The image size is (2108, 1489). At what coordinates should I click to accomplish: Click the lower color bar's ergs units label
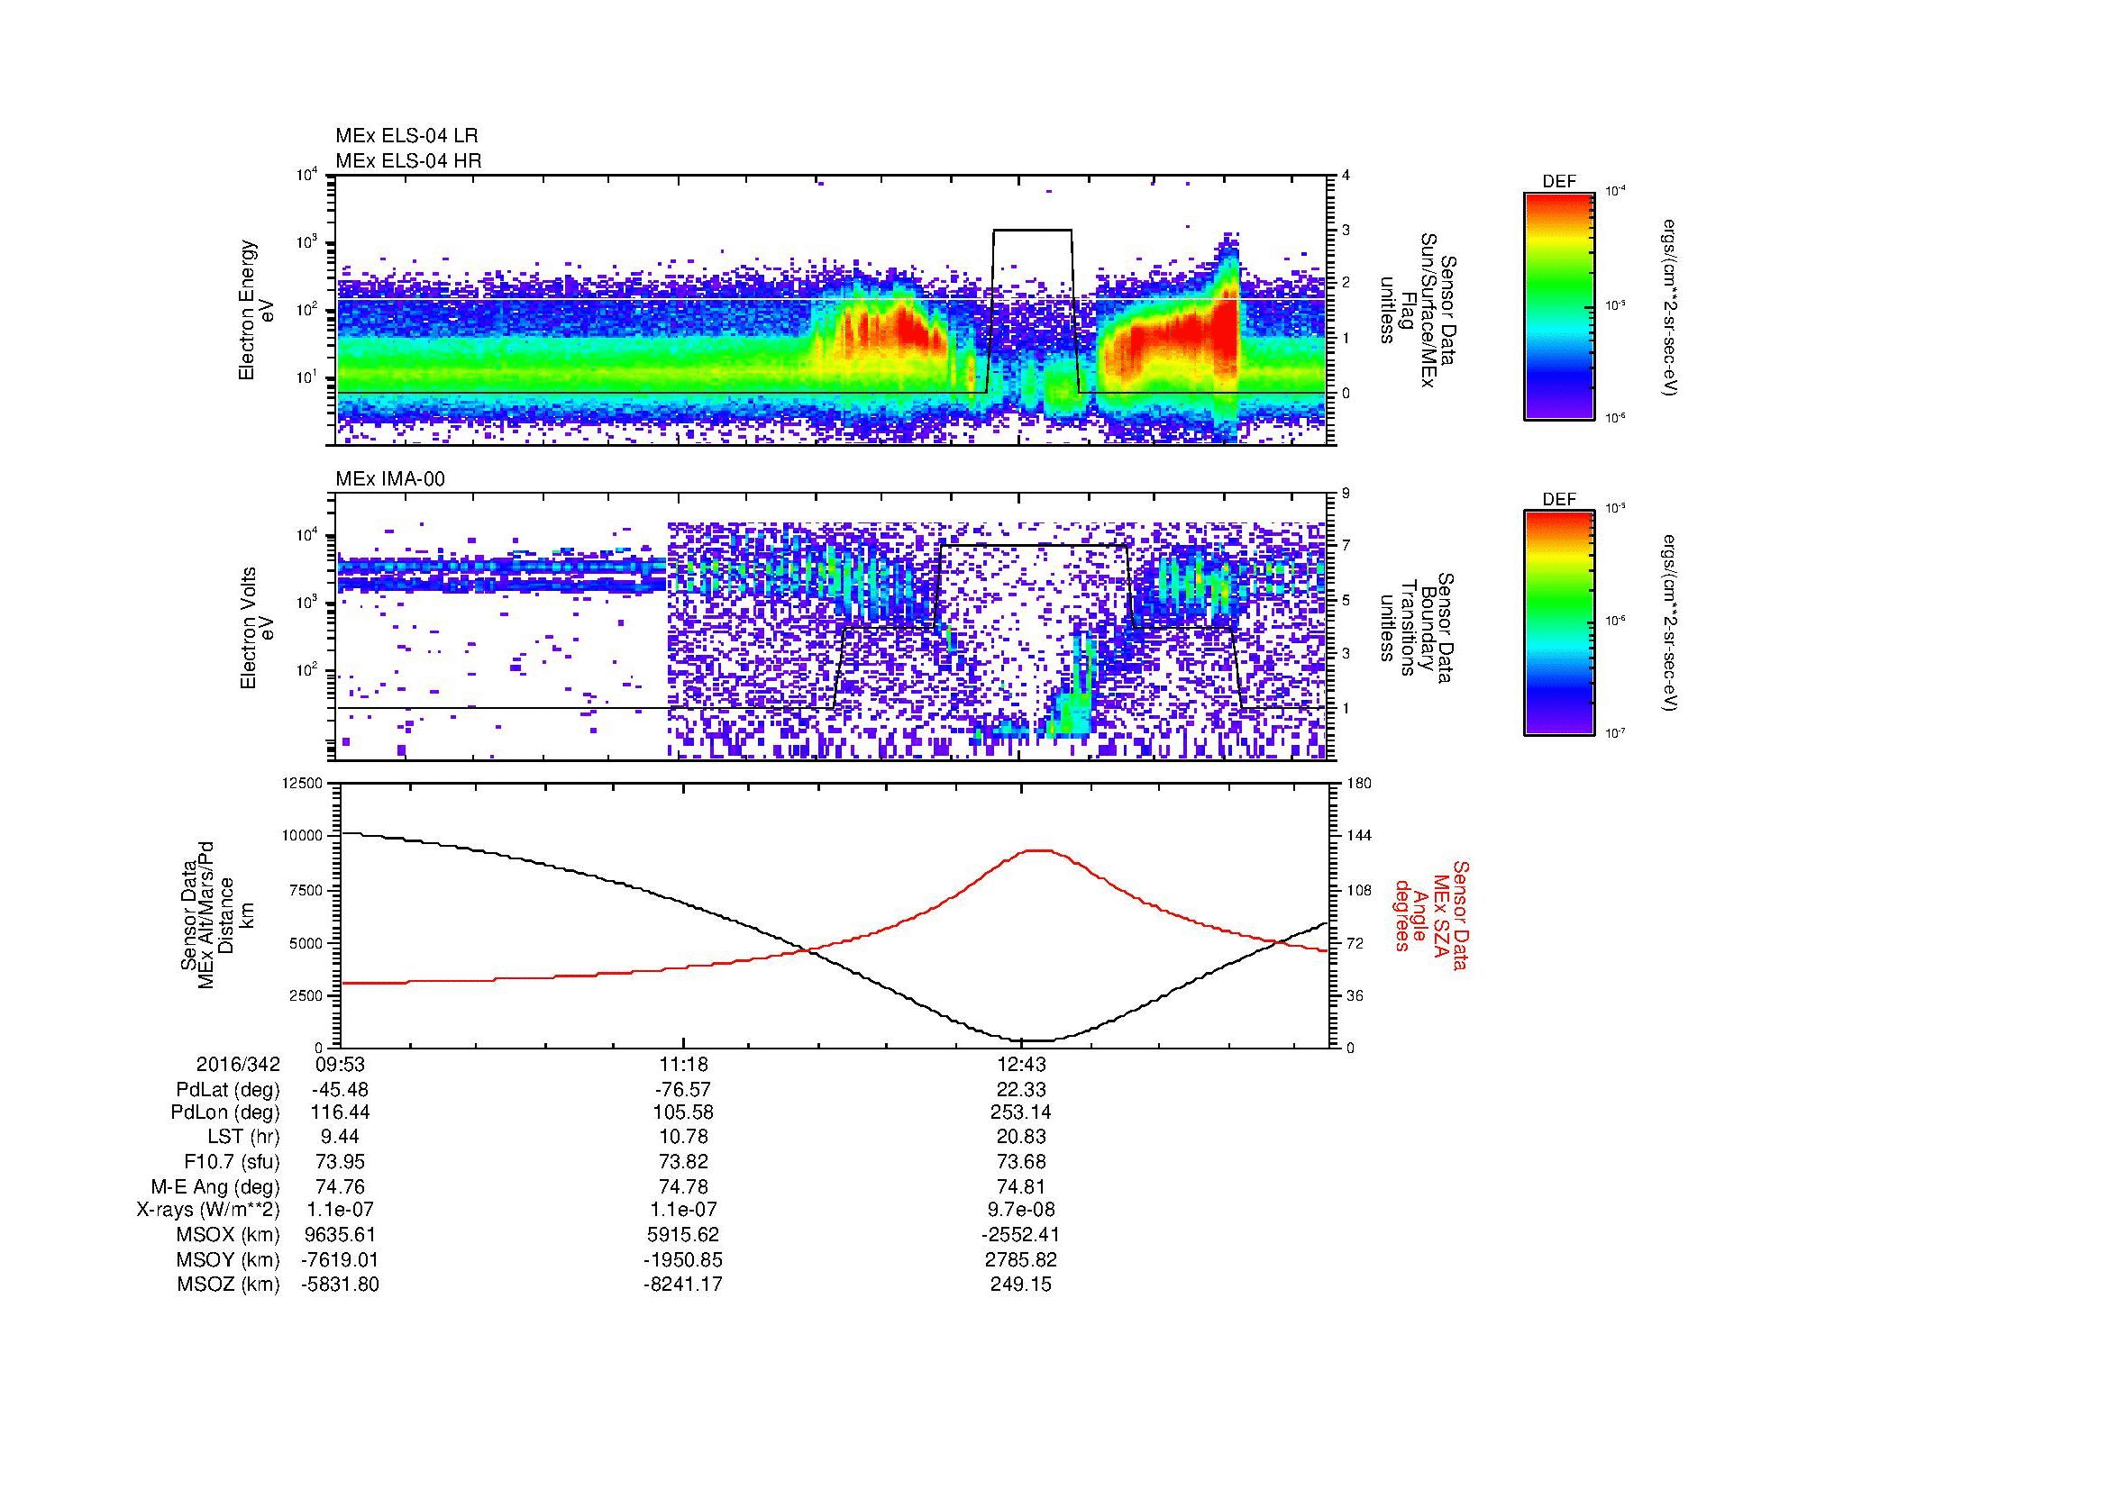click(x=1669, y=624)
